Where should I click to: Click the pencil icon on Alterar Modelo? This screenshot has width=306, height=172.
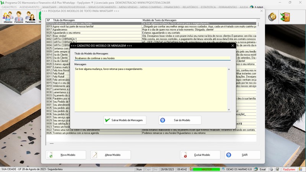pyautogui.click(x=95, y=155)
